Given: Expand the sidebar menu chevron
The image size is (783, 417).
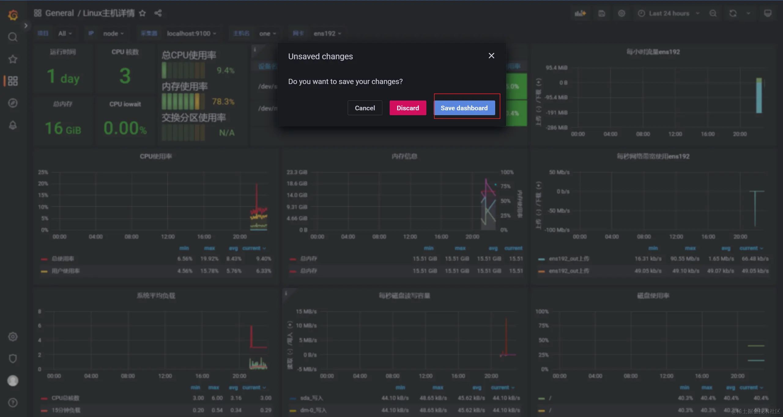Looking at the screenshot, I should pos(26,26).
